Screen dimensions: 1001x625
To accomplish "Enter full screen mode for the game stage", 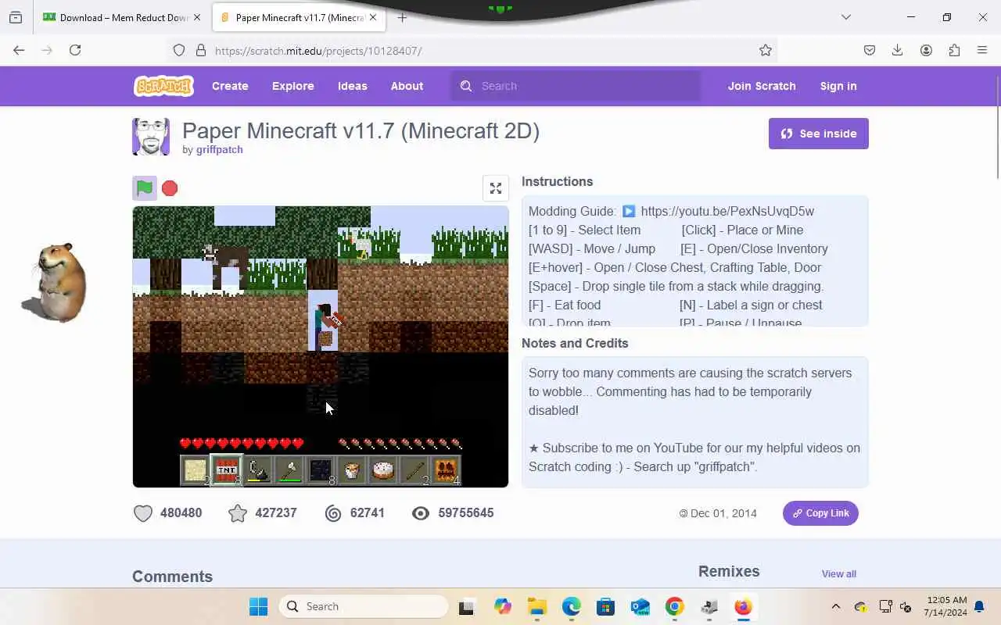I will [496, 188].
